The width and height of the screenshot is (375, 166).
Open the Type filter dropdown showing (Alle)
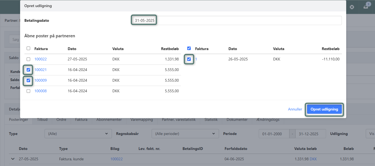pyautogui.click(x=78, y=134)
